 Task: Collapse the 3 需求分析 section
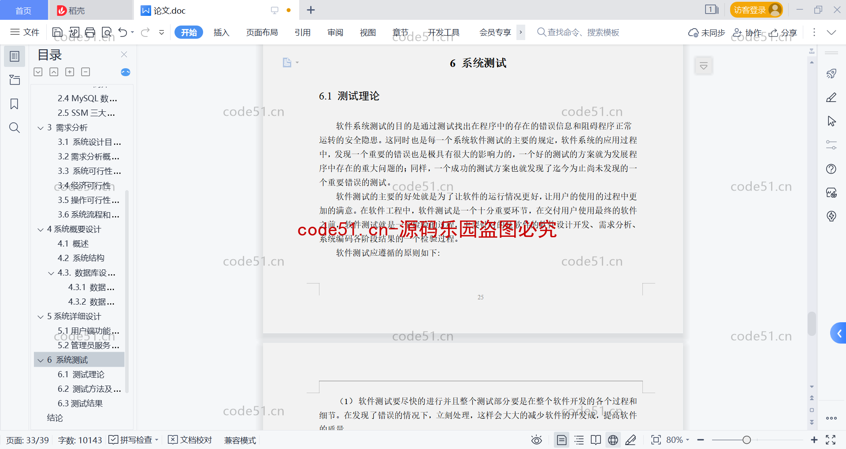[41, 128]
